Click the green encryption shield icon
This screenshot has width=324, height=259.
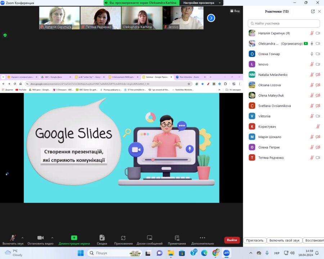tap(5, 35)
